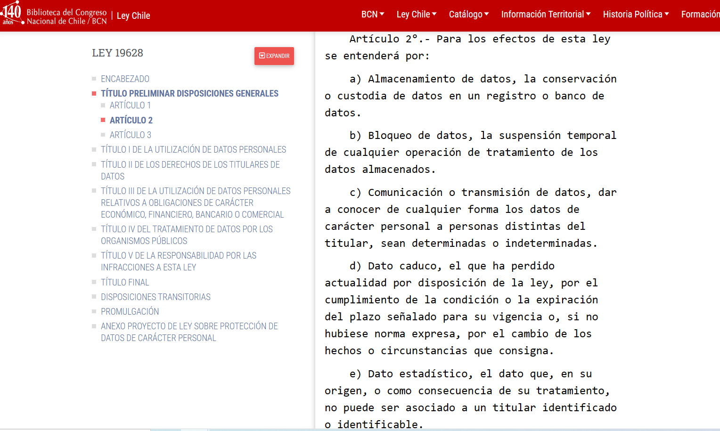Open TÍTULO FINAL section

pyautogui.click(x=125, y=282)
